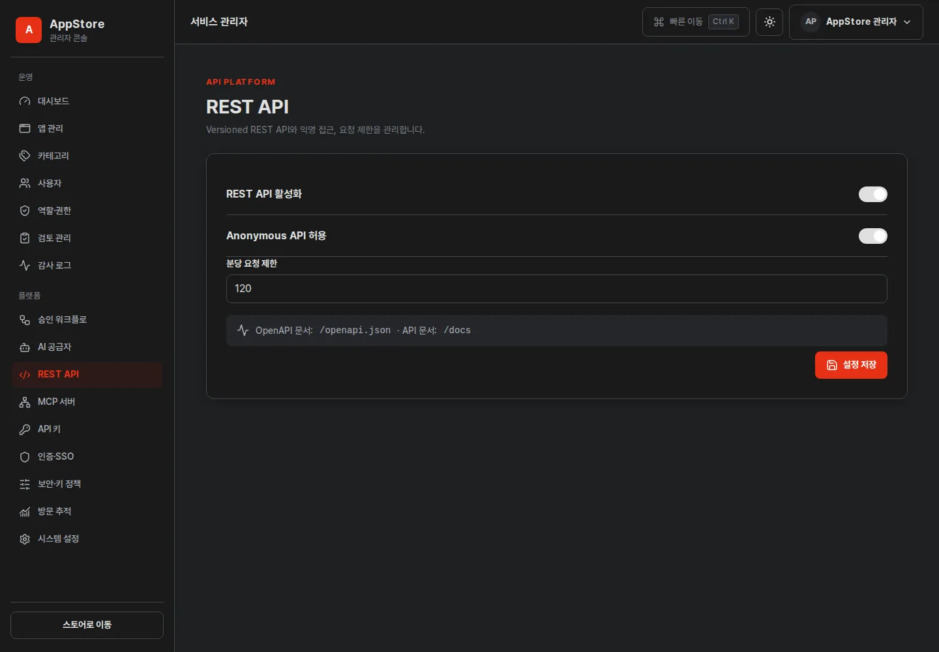Click the 분당 요청 제한 input field

(556, 289)
